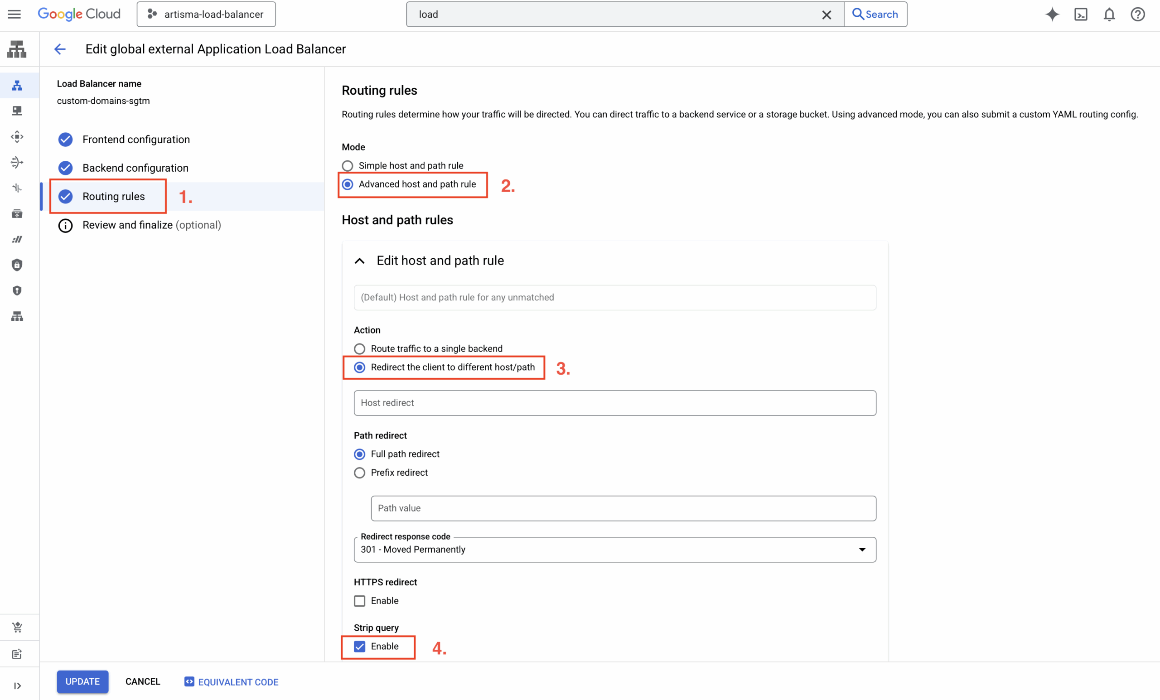
Task: Open the navigation menu hamburger icon
Action: pos(14,14)
